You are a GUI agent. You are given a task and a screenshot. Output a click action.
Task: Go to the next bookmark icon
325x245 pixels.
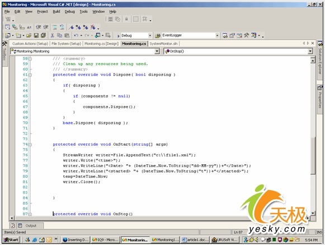click(x=78, y=27)
